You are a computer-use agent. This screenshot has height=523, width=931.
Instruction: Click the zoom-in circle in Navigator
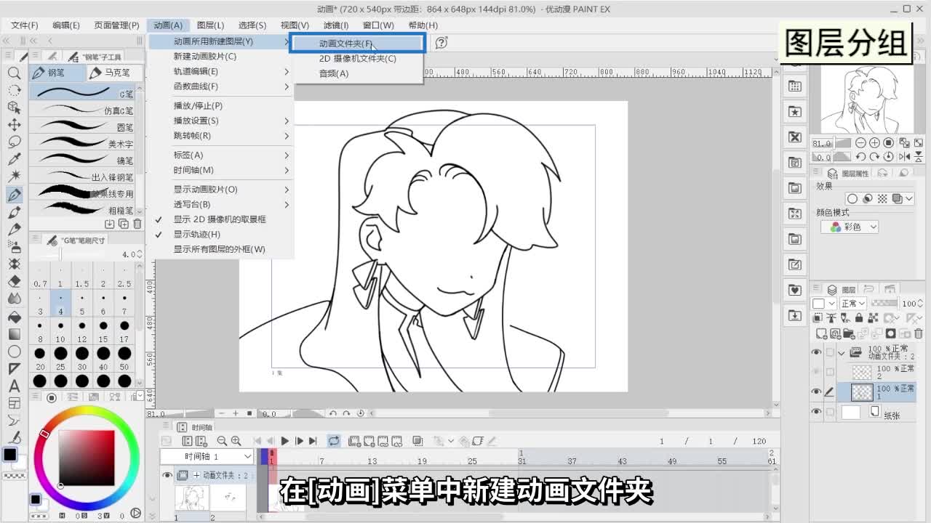875,143
